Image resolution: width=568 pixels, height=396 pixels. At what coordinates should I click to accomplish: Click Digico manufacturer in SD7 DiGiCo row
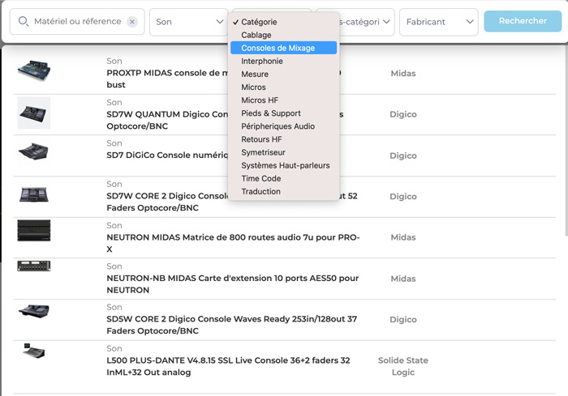point(403,155)
